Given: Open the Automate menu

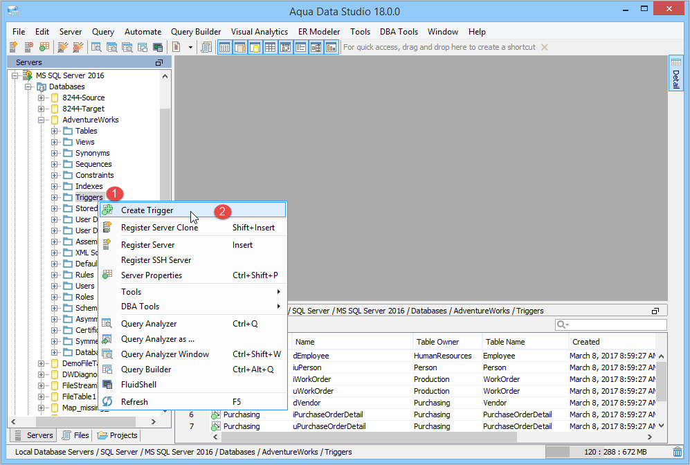Looking at the screenshot, I should click(x=143, y=32).
